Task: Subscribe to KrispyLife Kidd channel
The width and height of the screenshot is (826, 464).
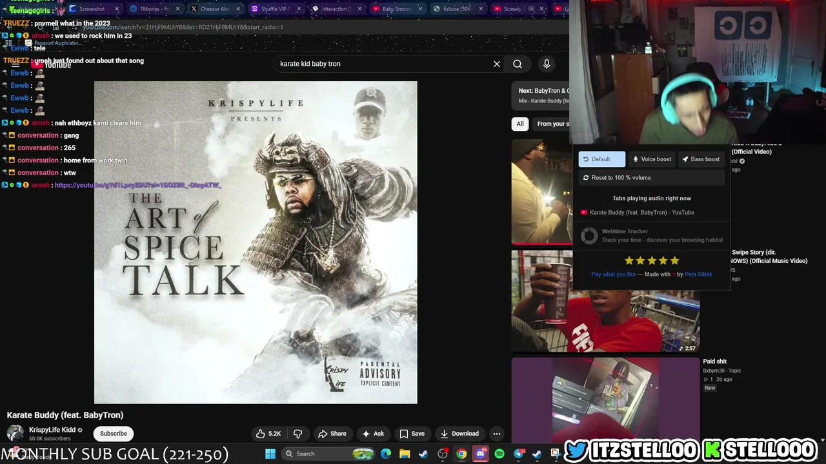Action: (114, 434)
